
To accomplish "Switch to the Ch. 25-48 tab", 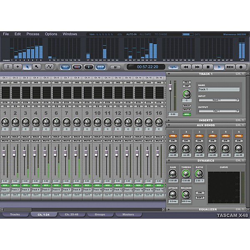I will point(72,215).
